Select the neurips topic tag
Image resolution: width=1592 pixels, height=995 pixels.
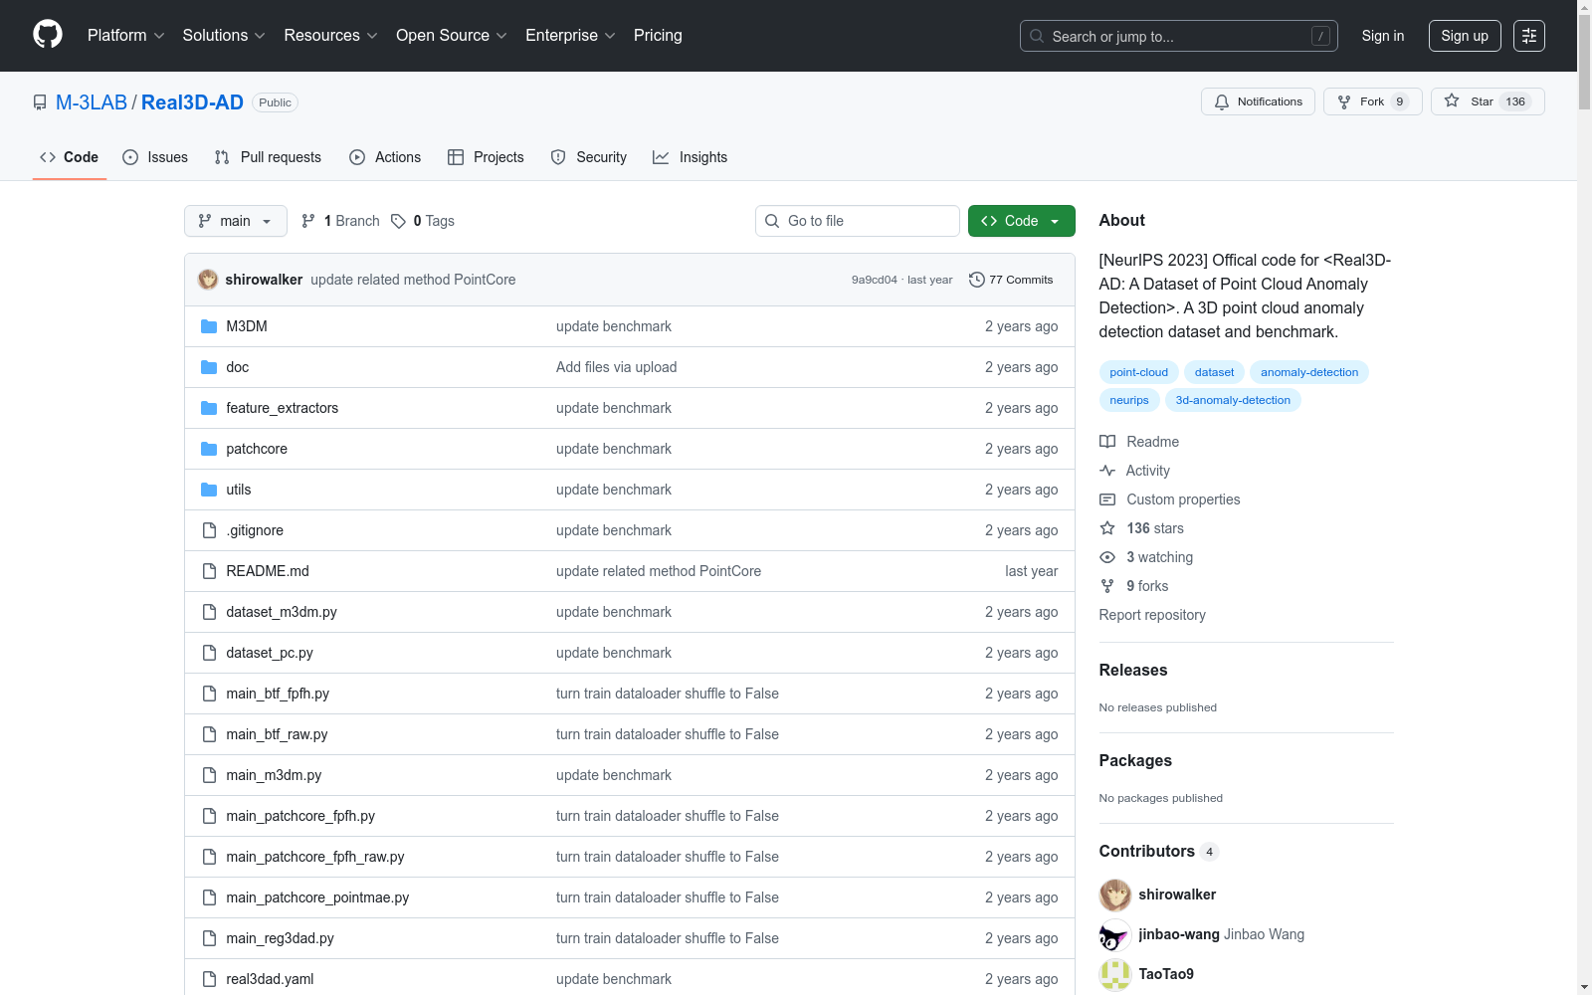pyautogui.click(x=1129, y=400)
